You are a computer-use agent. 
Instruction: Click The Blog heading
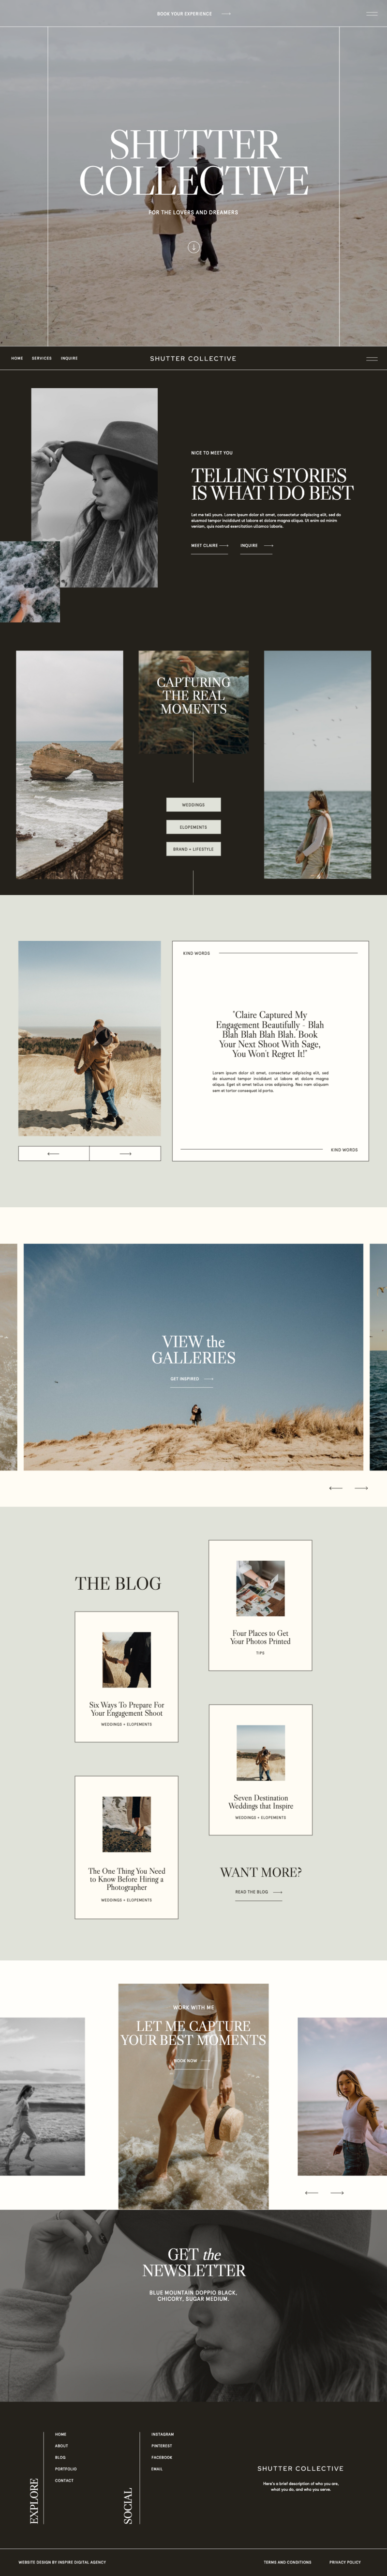[118, 1583]
